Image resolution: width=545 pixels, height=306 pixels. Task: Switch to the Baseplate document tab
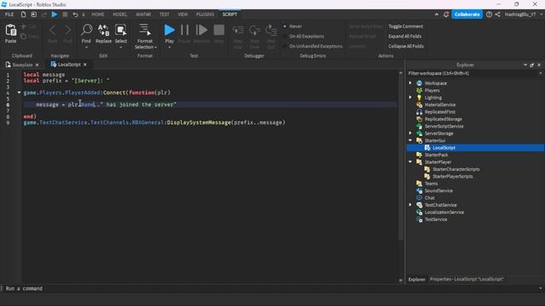[x=22, y=65]
